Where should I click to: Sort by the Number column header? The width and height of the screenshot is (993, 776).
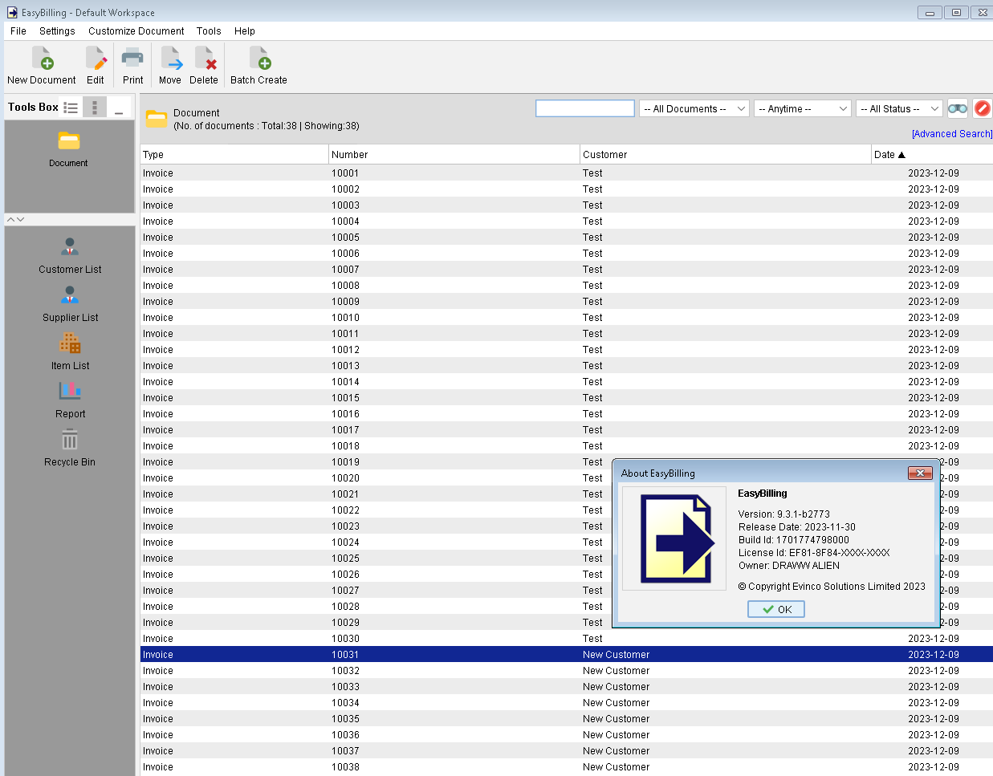click(454, 154)
